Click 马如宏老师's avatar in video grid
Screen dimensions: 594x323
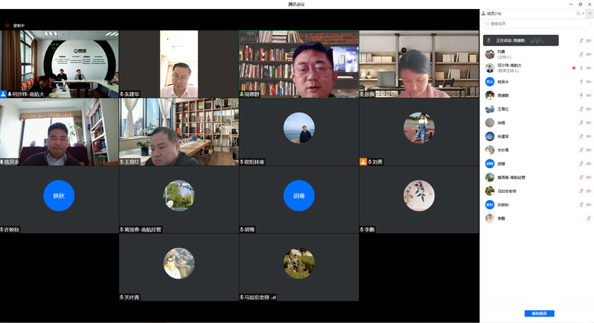(299, 262)
